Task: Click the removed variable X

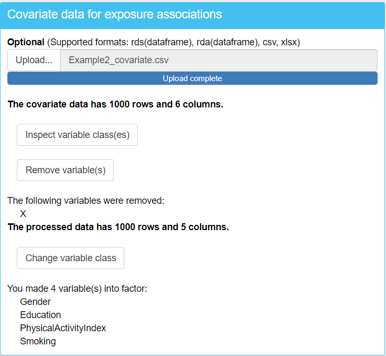Action: pyautogui.click(x=23, y=214)
